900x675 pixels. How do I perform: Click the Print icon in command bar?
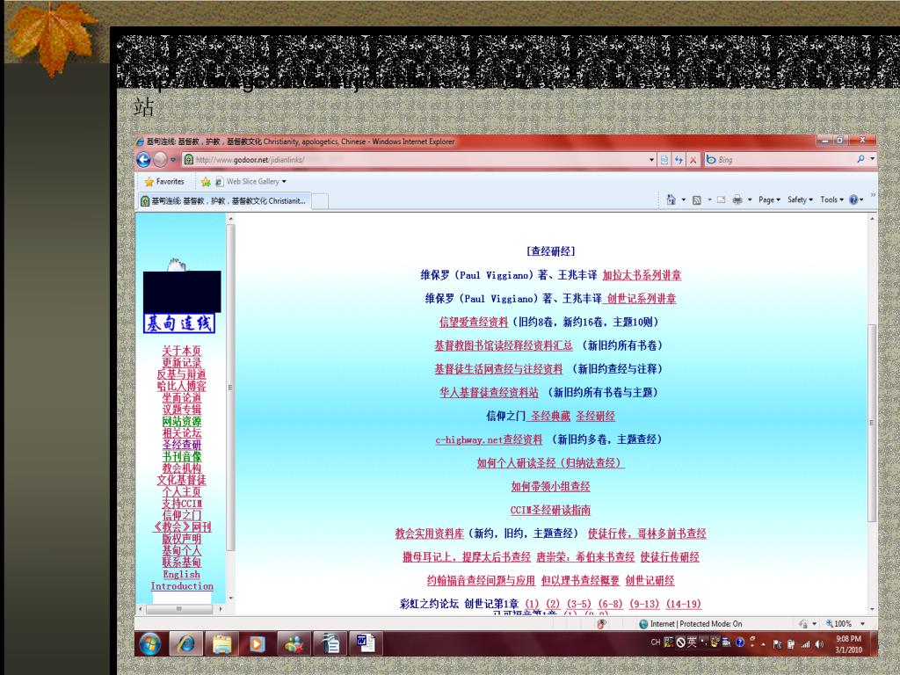[737, 200]
